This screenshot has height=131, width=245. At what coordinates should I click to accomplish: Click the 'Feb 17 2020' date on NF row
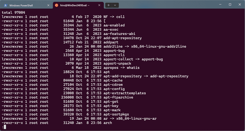(89, 17)
